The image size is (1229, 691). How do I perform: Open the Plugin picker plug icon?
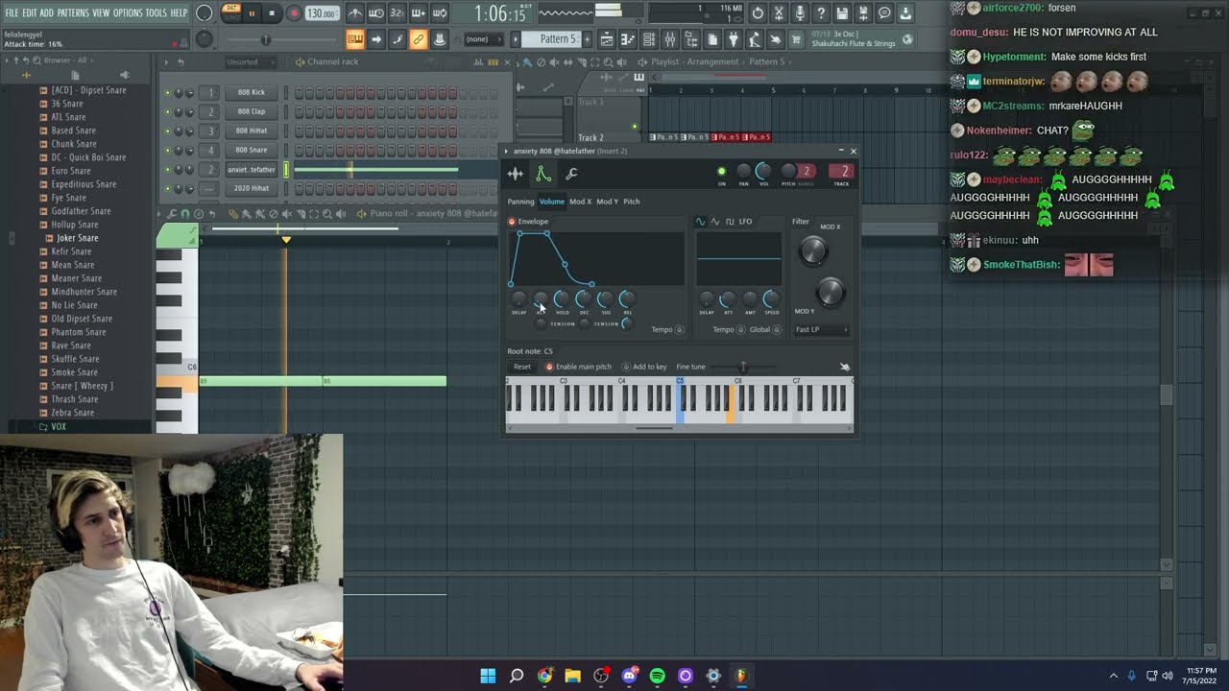(734, 39)
